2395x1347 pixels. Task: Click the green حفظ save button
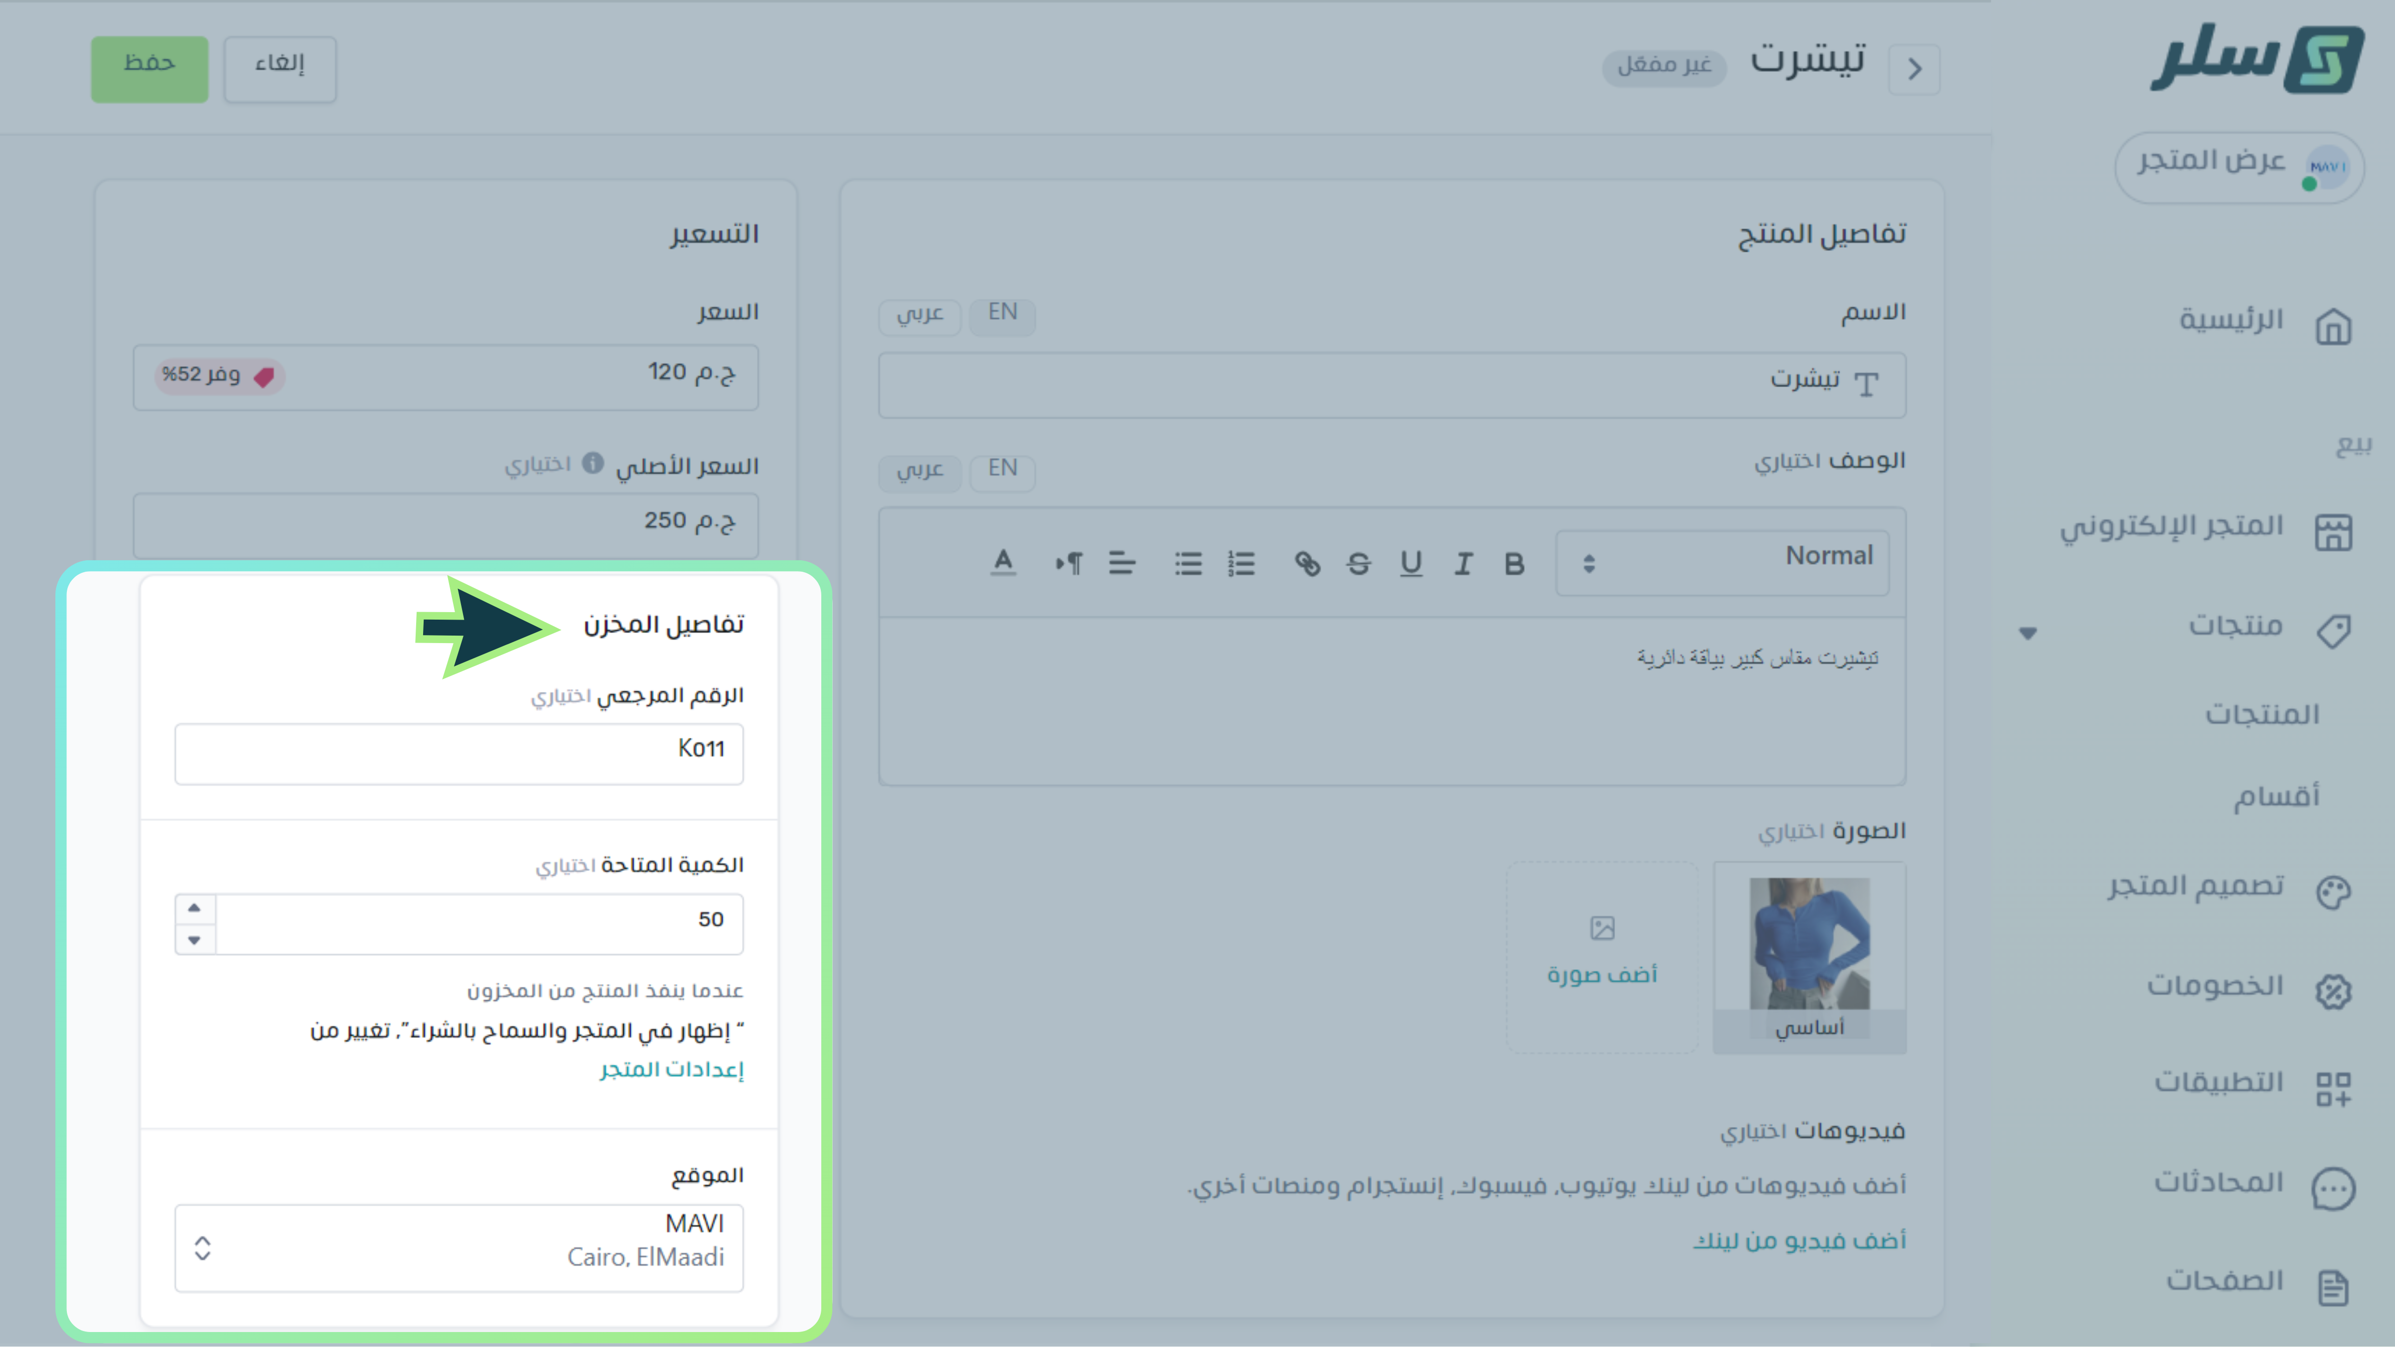click(150, 68)
